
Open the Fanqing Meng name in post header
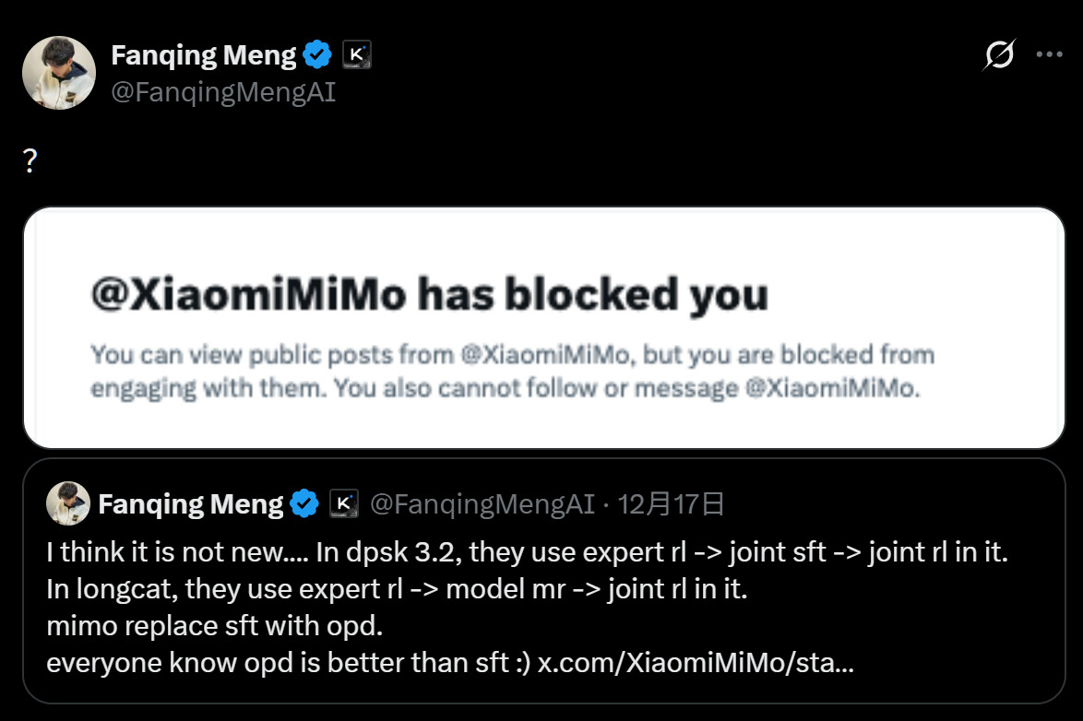coord(204,55)
